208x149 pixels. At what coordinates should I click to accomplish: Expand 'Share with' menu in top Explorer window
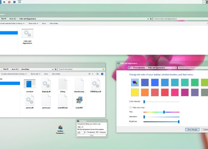coord(33,24)
